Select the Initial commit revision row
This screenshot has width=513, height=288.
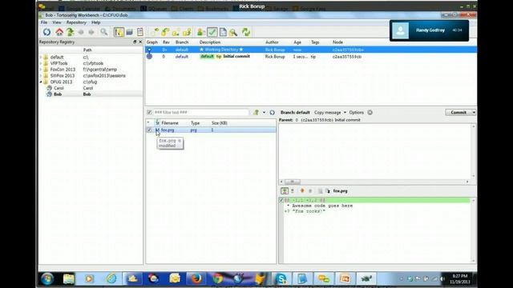click(x=311, y=57)
